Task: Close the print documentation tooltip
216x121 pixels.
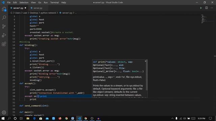Action: [145, 61]
